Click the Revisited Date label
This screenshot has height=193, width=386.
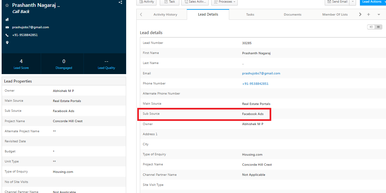click(x=15, y=141)
